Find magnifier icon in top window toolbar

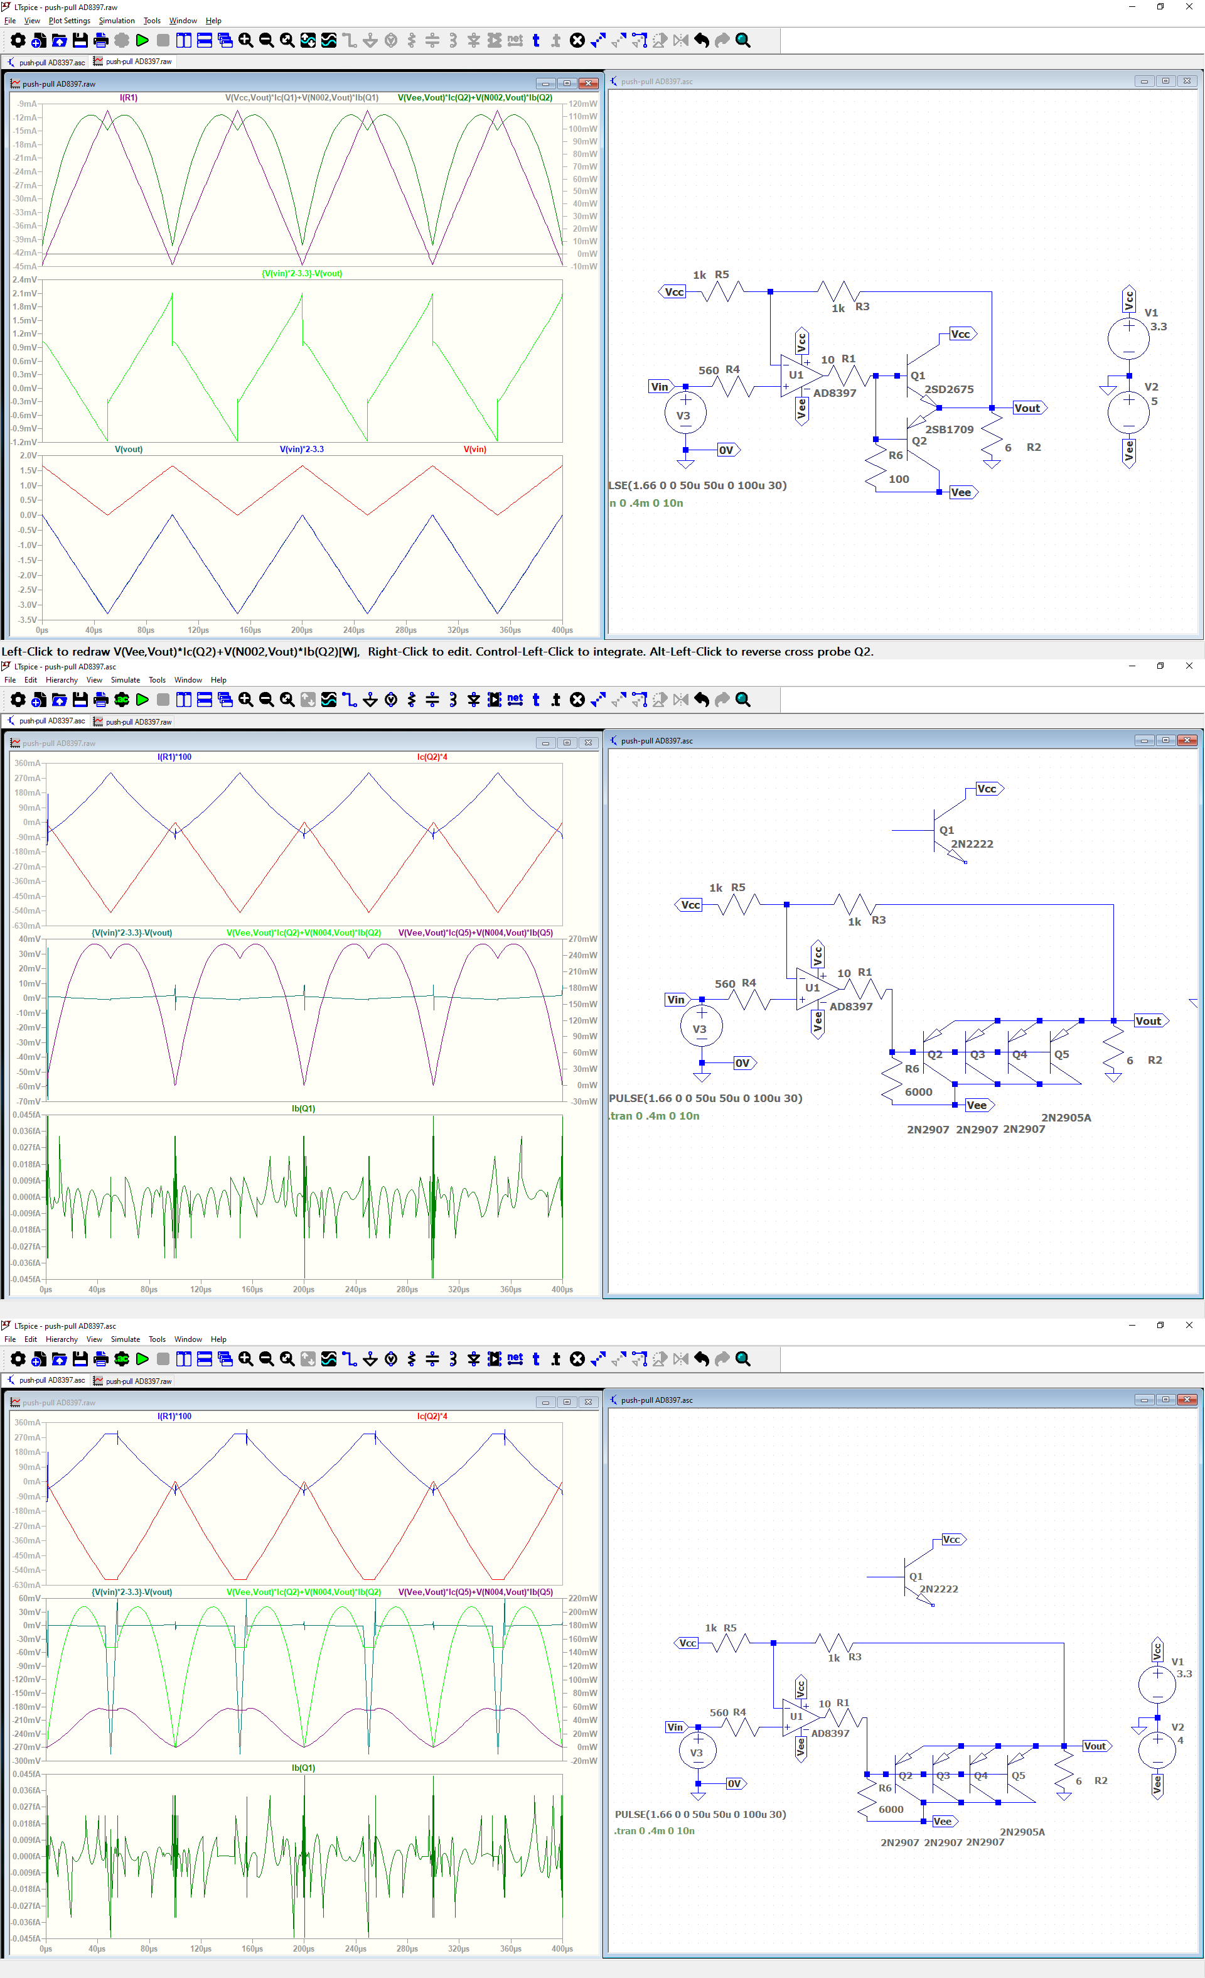click(743, 40)
